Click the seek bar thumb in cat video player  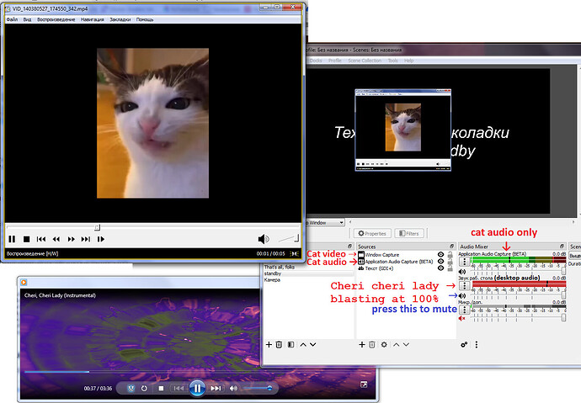click(97, 227)
